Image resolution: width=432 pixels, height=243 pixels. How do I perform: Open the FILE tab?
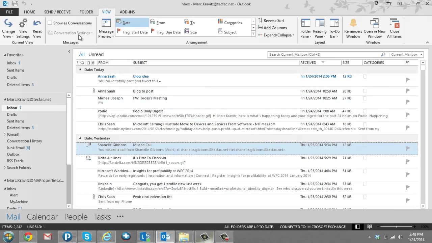9,12
